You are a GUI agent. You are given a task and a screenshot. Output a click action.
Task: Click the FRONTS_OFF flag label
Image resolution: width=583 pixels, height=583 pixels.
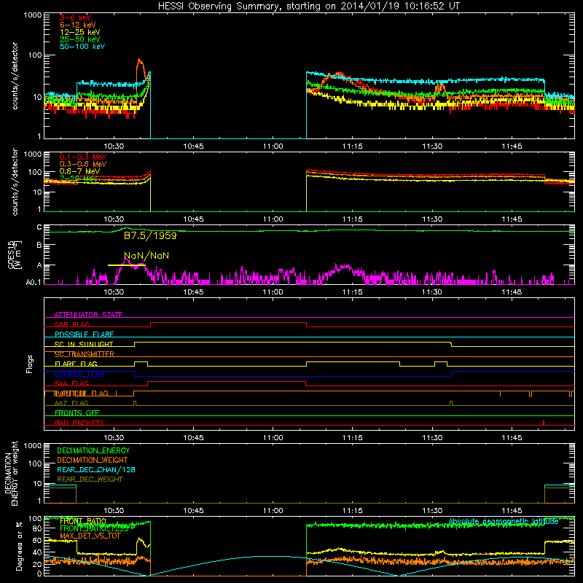77,413
